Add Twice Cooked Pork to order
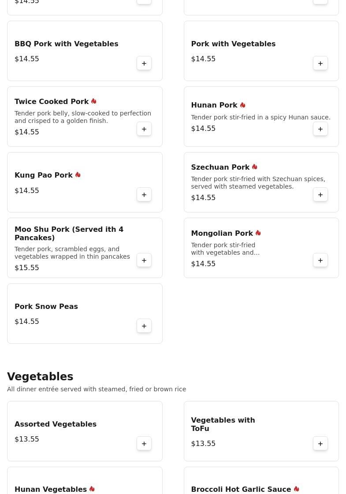 (144, 129)
